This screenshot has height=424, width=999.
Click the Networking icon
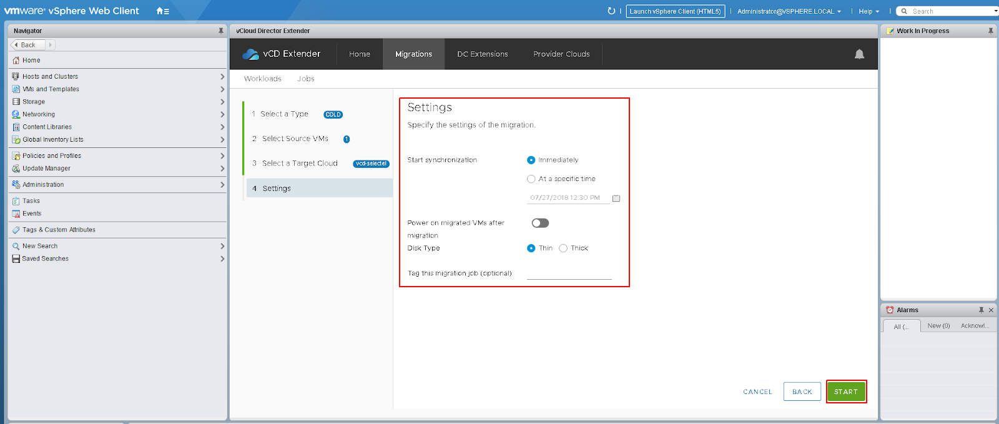[x=16, y=114]
